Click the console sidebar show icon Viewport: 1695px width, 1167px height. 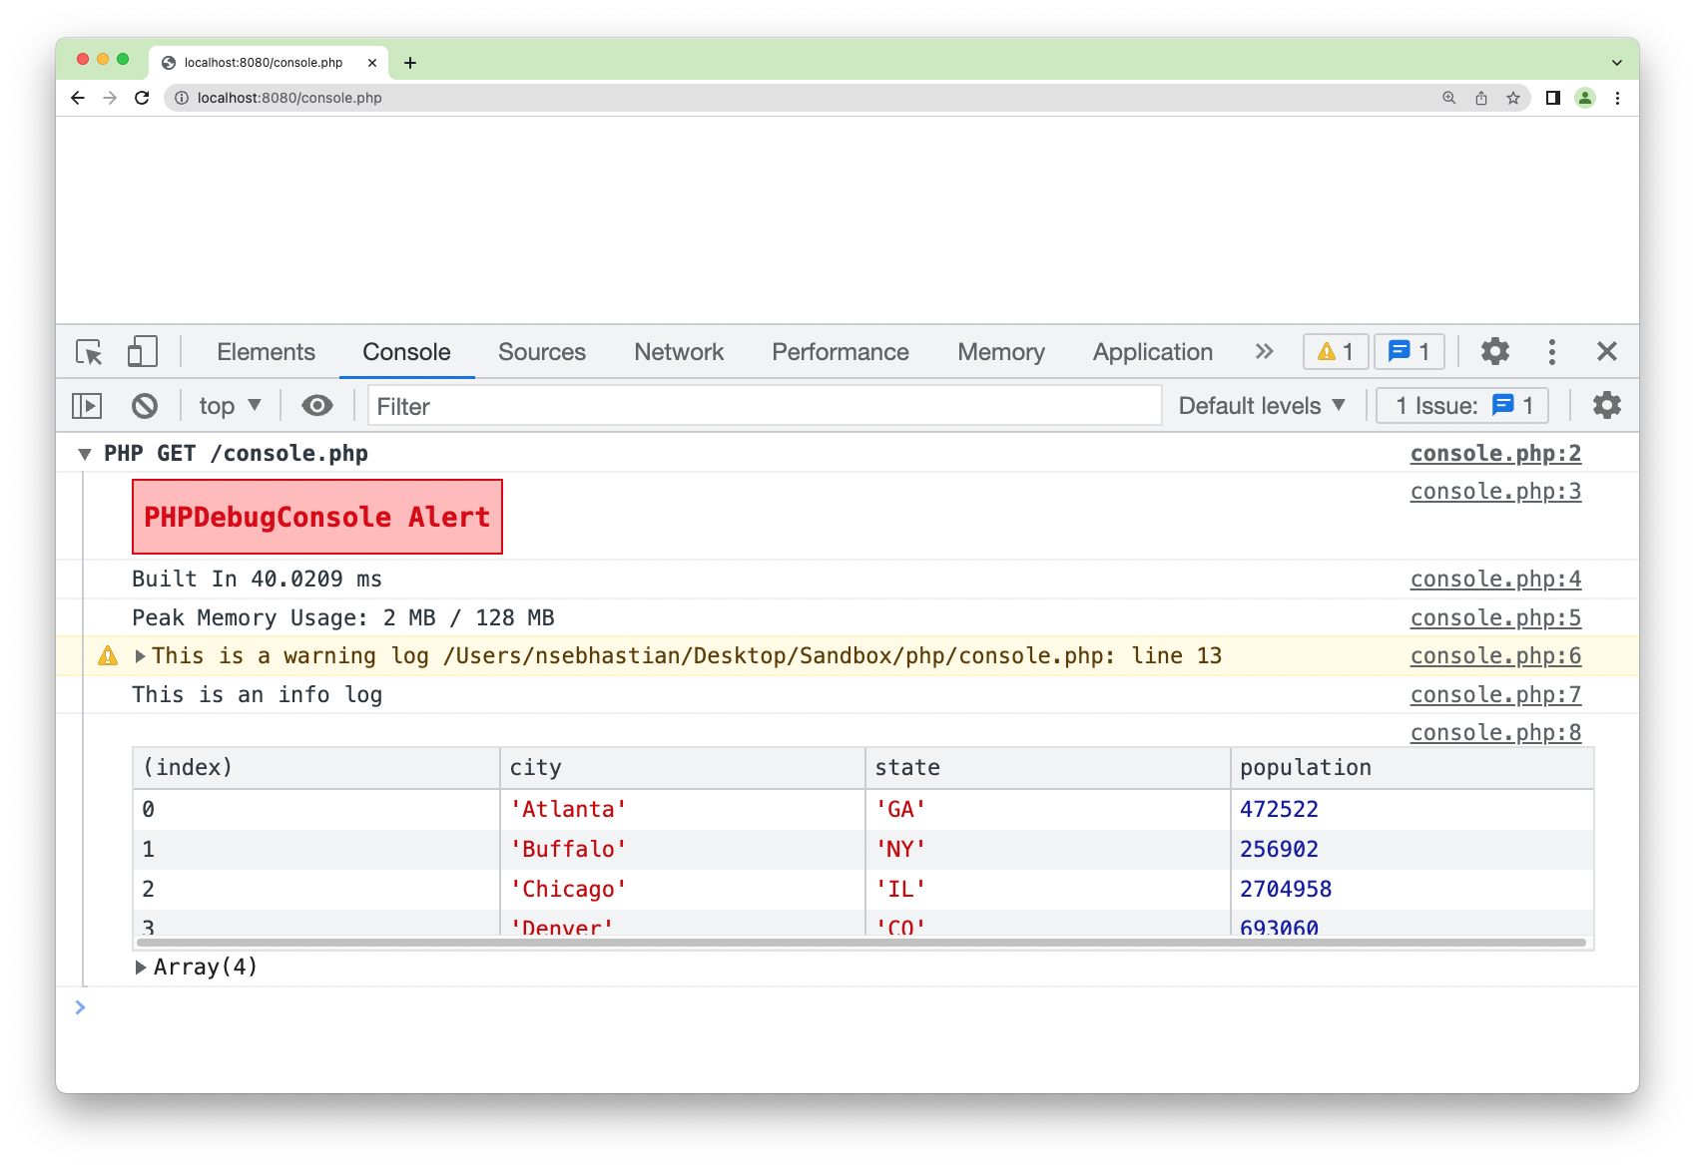[x=87, y=405]
